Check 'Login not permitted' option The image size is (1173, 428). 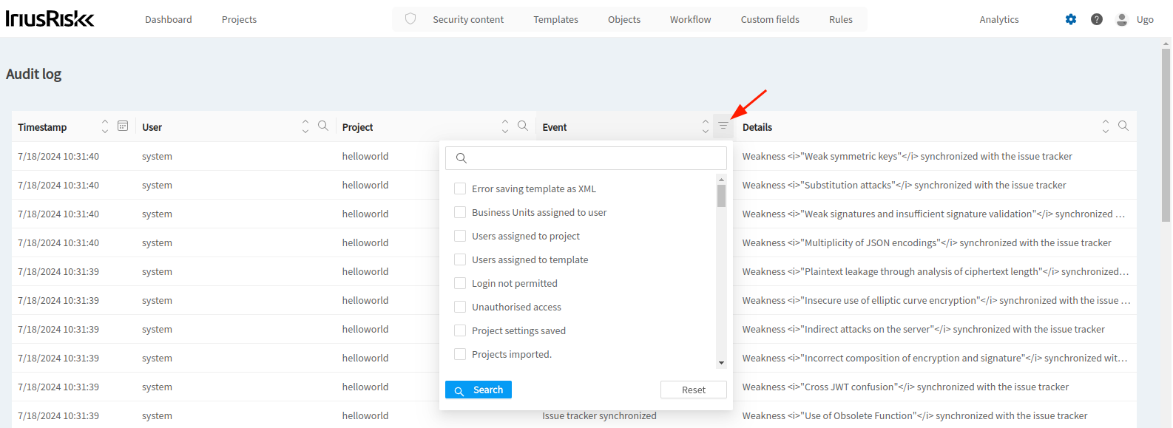tap(460, 283)
